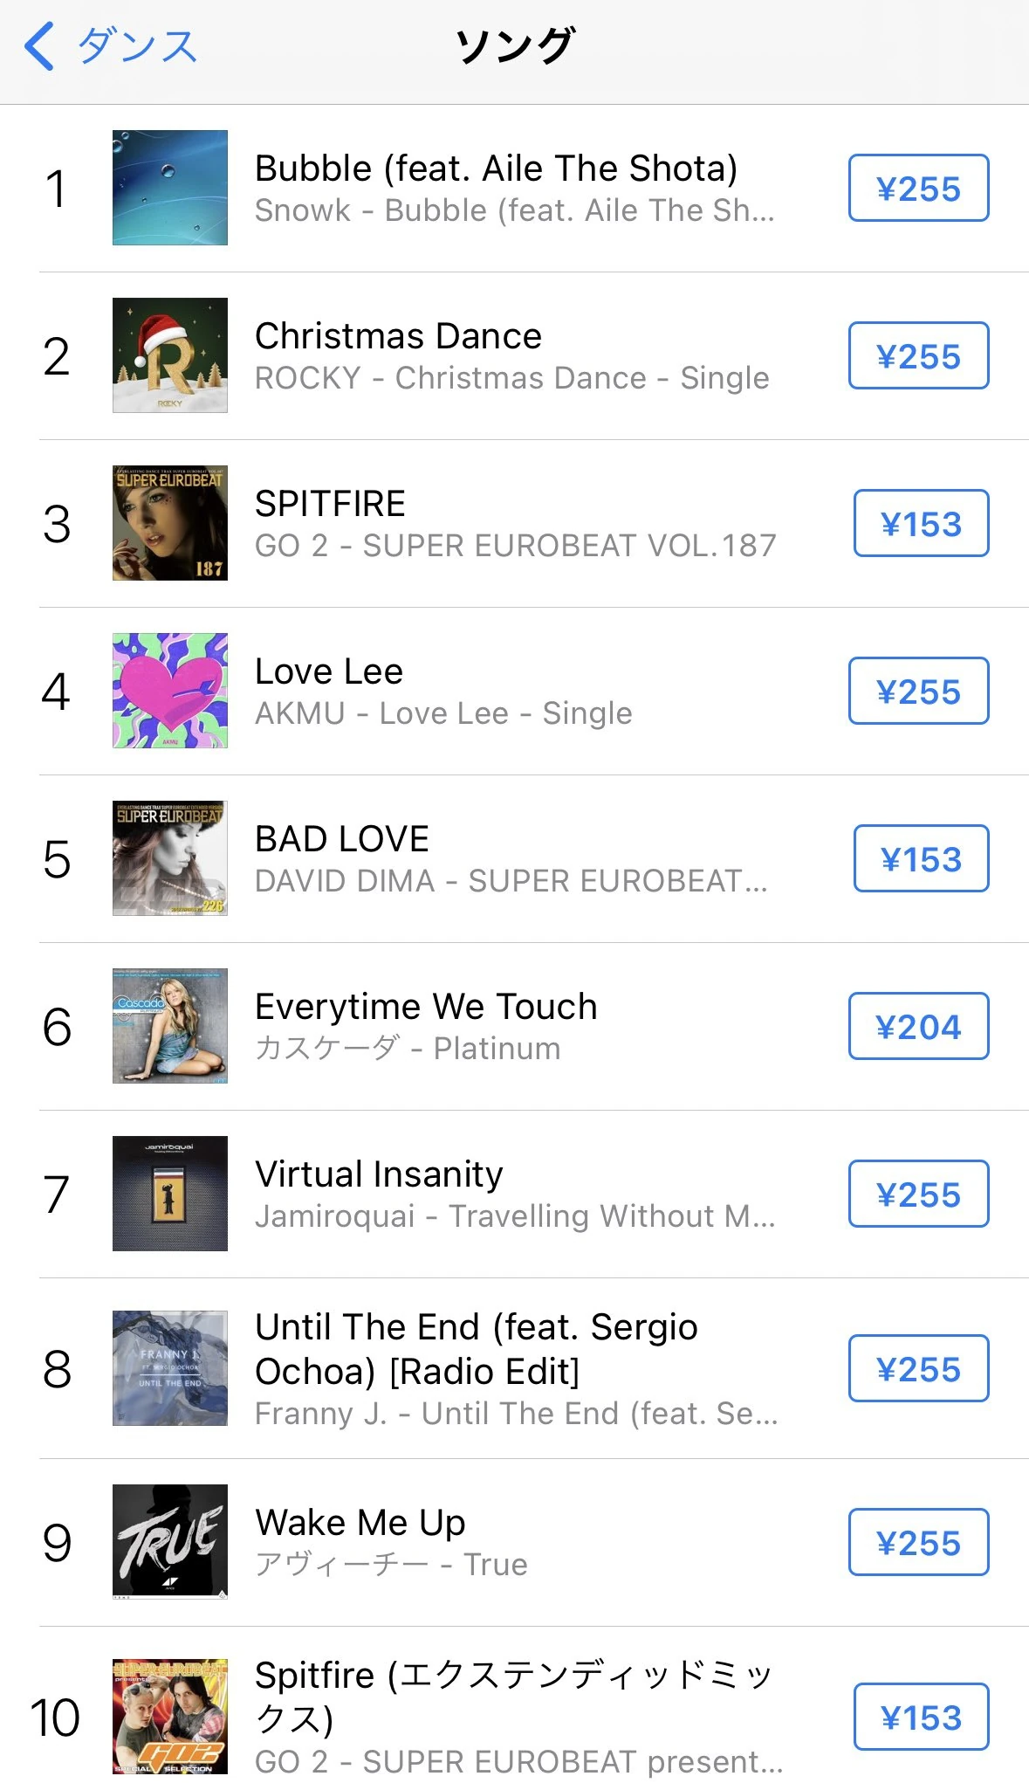1029x1783 pixels.
Task: Tap the Bubble album artwork thumbnail
Action: (170, 188)
